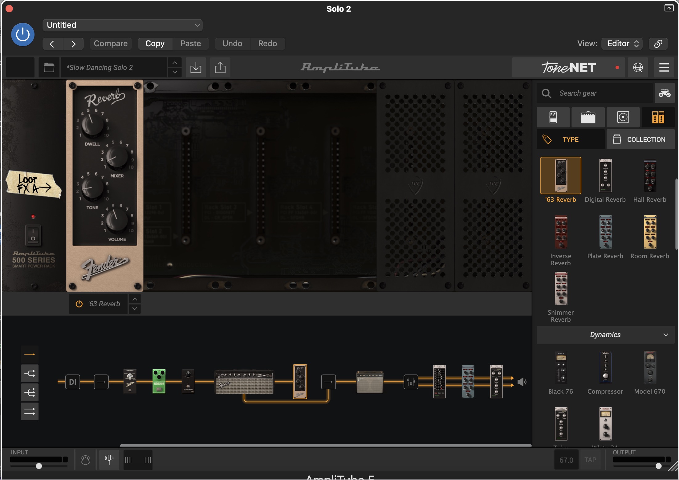Click the Paste button
This screenshot has height=480, width=679.
coord(191,43)
